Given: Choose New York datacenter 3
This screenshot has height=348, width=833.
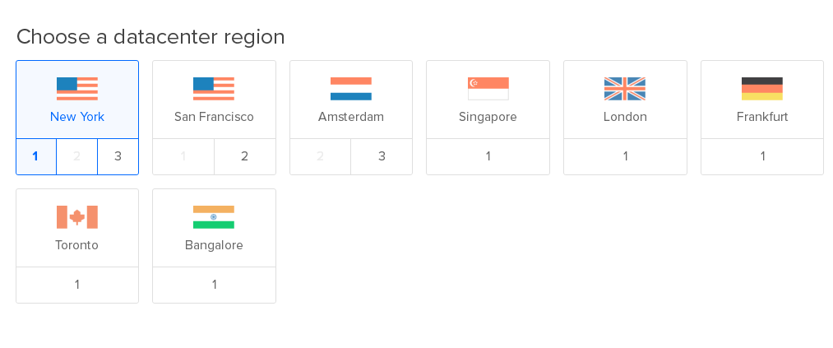Looking at the screenshot, I should (x=118, y=156).
